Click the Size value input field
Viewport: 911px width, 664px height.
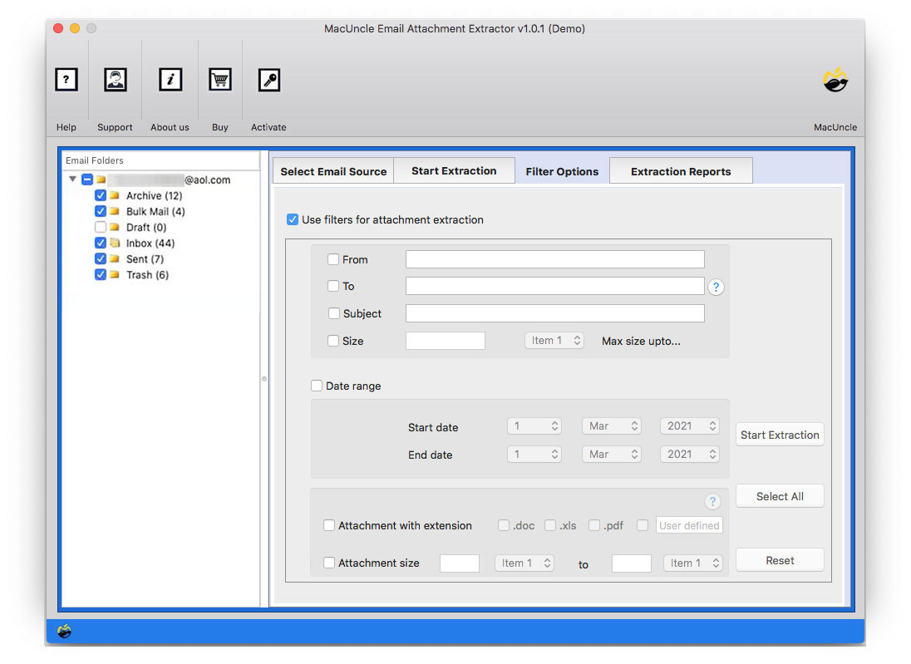point(445,341)
